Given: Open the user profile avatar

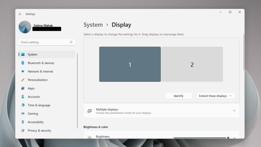Looking at the screenshot, I should 25,27.
